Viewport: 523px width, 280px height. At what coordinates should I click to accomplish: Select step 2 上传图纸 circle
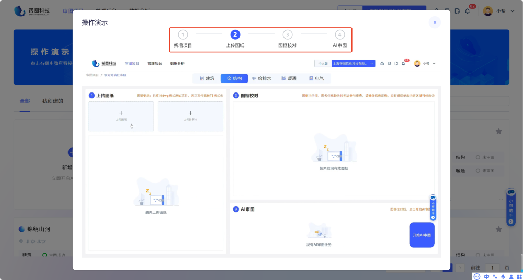[235, 35]
